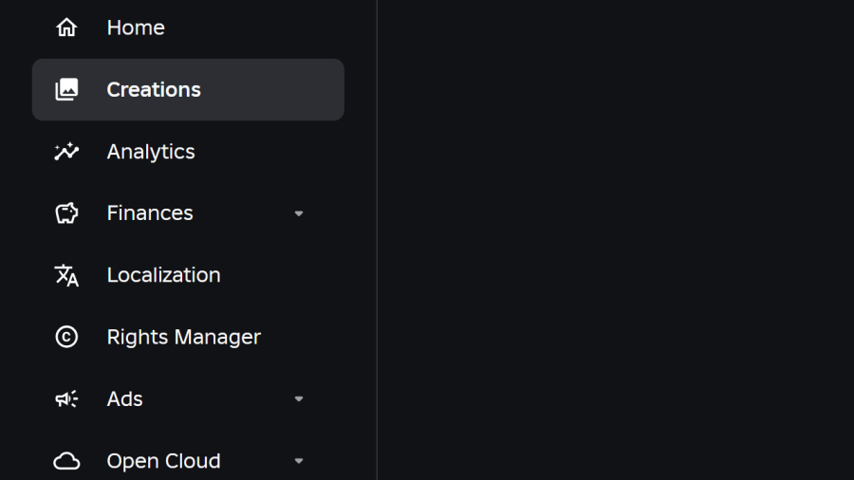Expand the Ads dropdown arrow
The height and width of the screenshot is (480, 854).
(299, 399)
